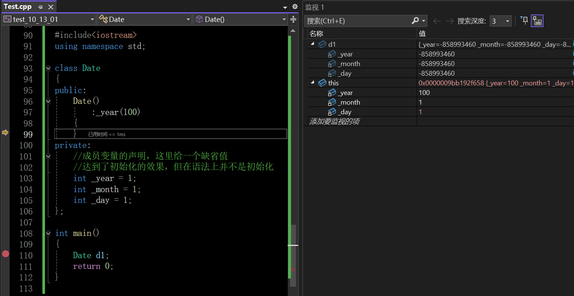Select d1's _month value -858993460
Image resolution: width=574 pixels, height=296 pixels.
click(x=436, y=64)
